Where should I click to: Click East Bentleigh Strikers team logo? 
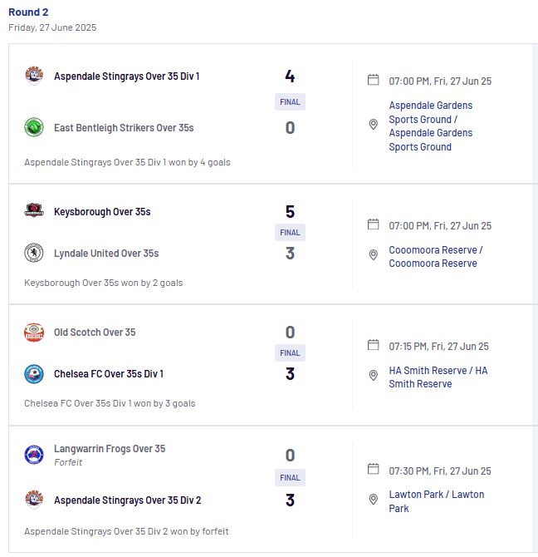34,127
